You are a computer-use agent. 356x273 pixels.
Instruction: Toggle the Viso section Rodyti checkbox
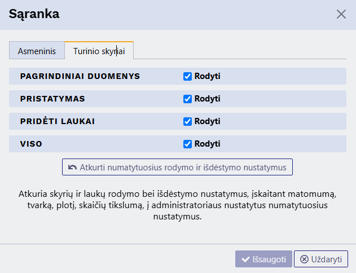click(x=187, y=144)
